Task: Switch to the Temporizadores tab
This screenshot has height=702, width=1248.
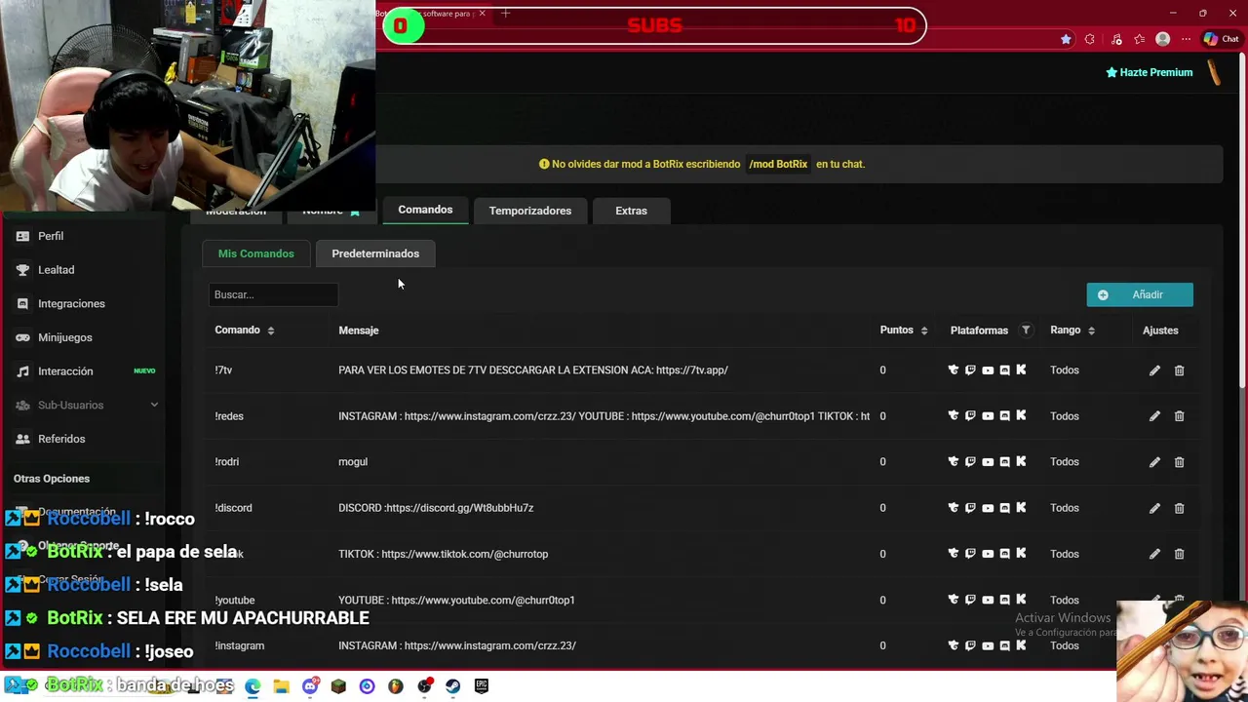Action: [530, 211]
